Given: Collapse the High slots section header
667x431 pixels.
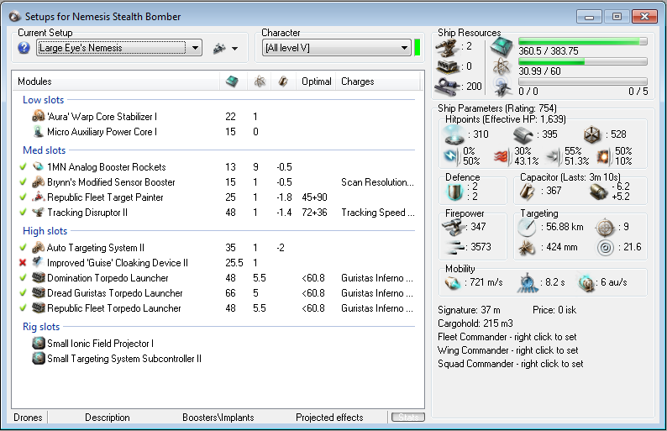Looking at the screenshot, I should tap(45, 231).
